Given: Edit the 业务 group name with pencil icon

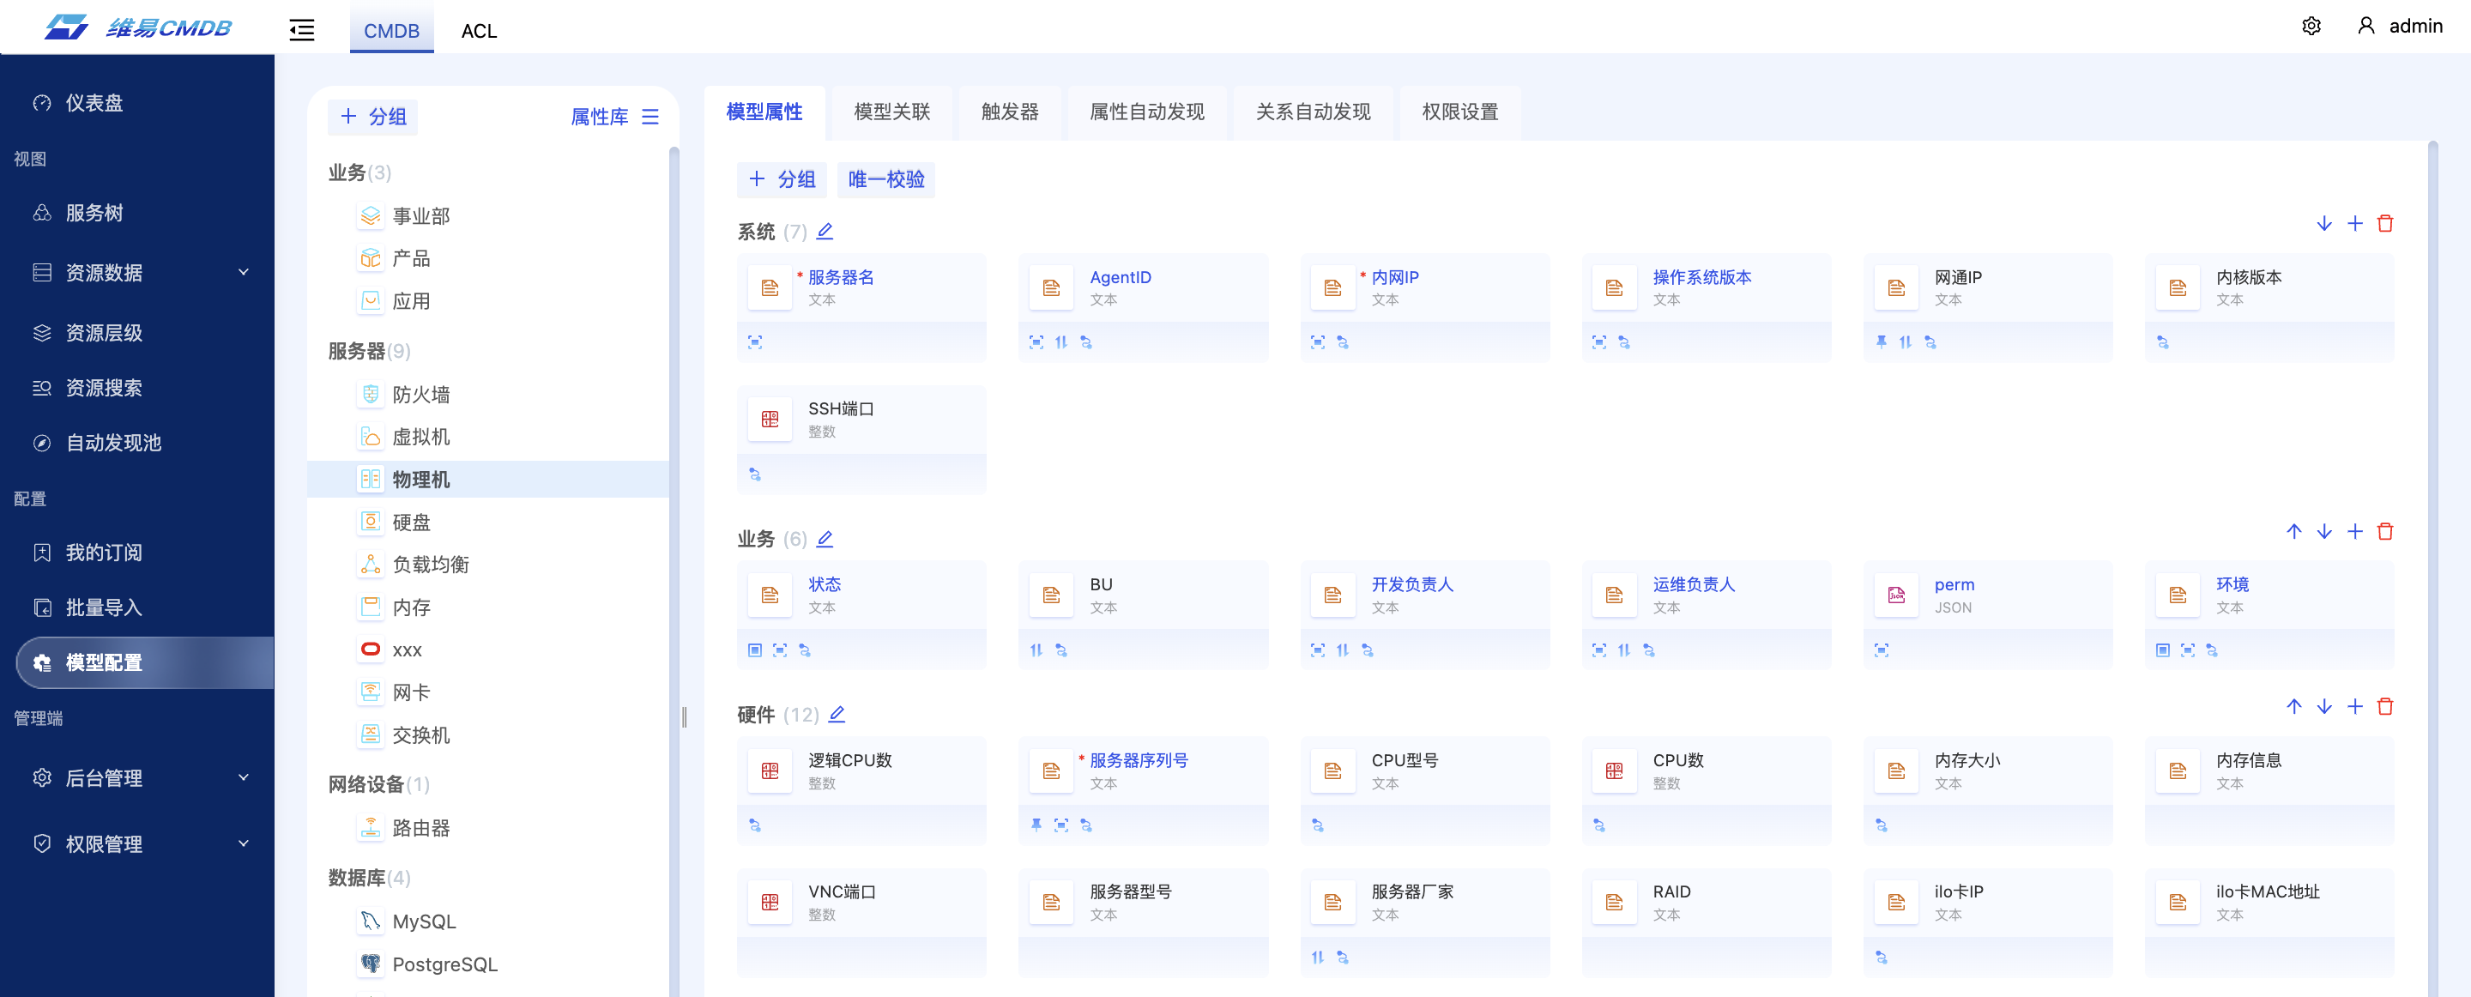Looking at the screenshot, I should click(825, 540).
